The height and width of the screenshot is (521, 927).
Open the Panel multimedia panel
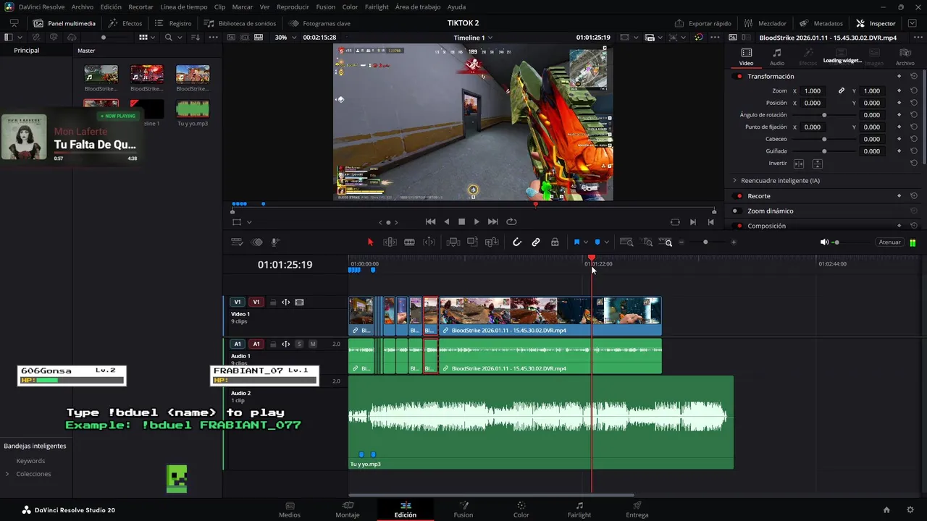point(64,23)
